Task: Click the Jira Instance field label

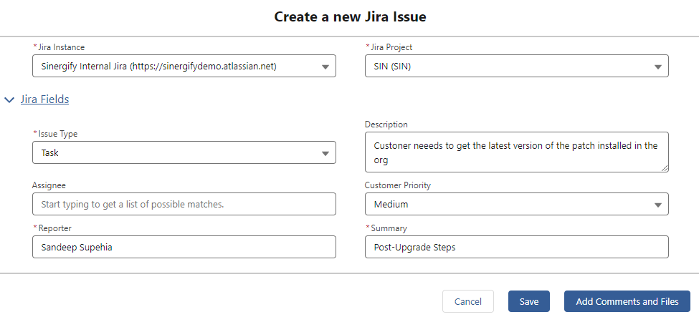Action: tap(62, 47)
